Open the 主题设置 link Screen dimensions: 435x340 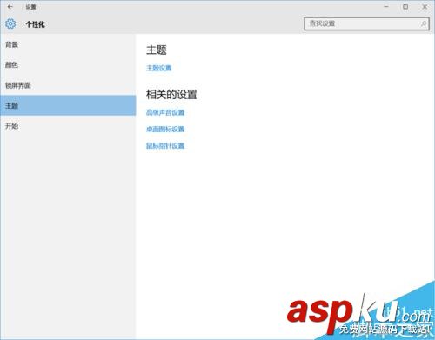click(159, 68)
